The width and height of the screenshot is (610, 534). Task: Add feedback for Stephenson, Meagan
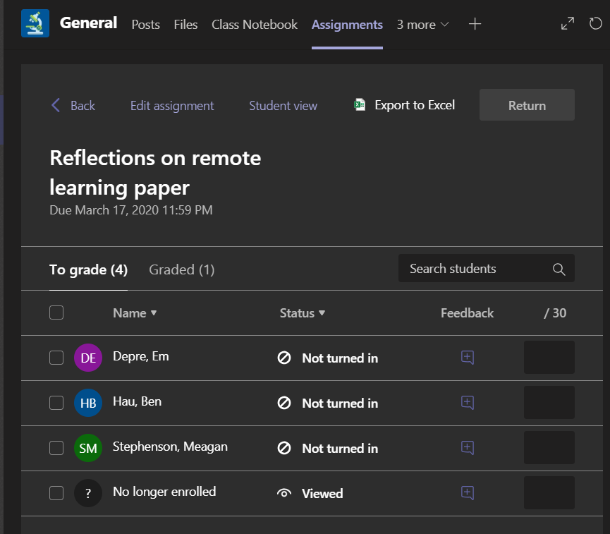(x=468, y=448)
